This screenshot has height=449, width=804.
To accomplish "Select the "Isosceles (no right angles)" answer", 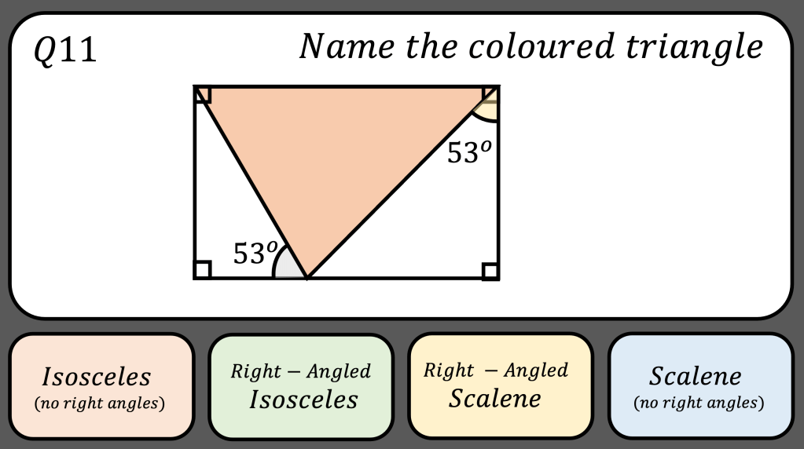I will click(x=101, y=385).
